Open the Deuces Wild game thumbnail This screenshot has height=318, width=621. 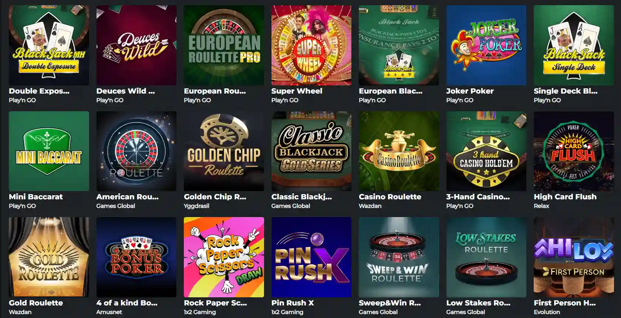point(136,45)
